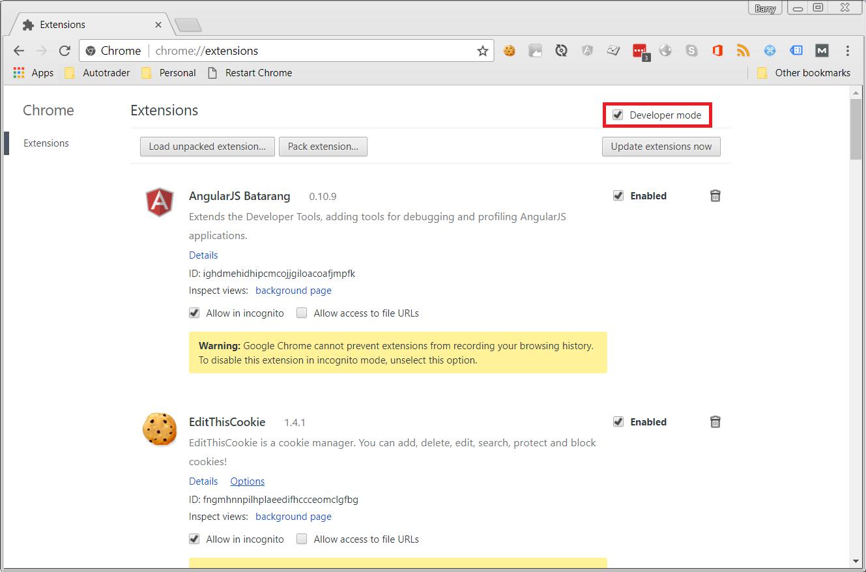Click the grey AngularJS shield toolbar icon

tap(587, 50)
